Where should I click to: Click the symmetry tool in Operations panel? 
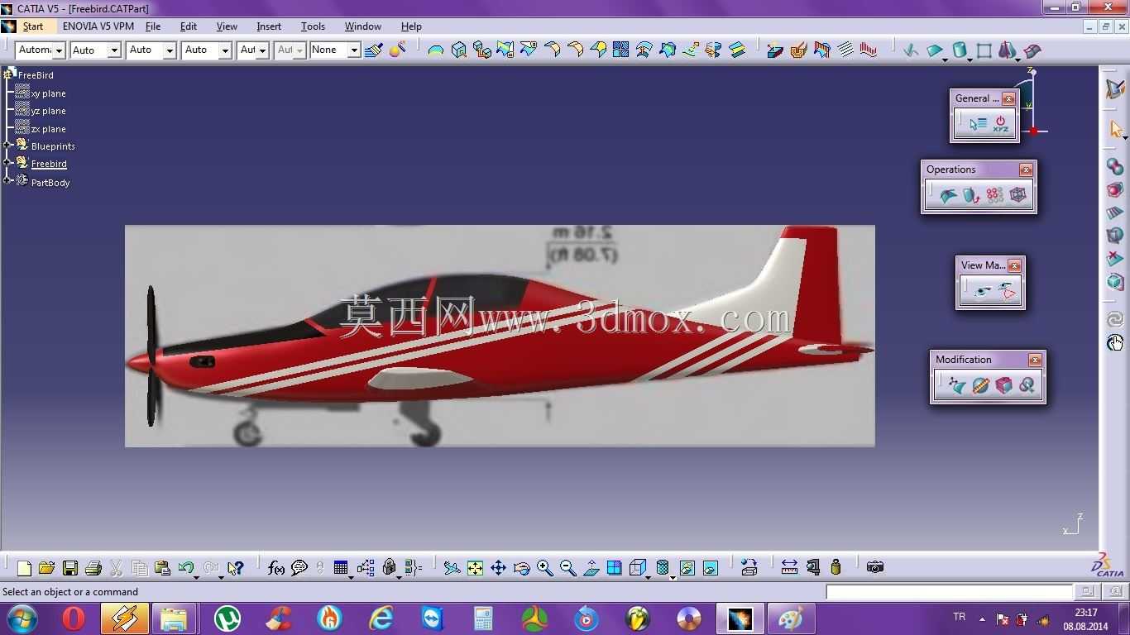pyautogui.click(x=971, y=196)
